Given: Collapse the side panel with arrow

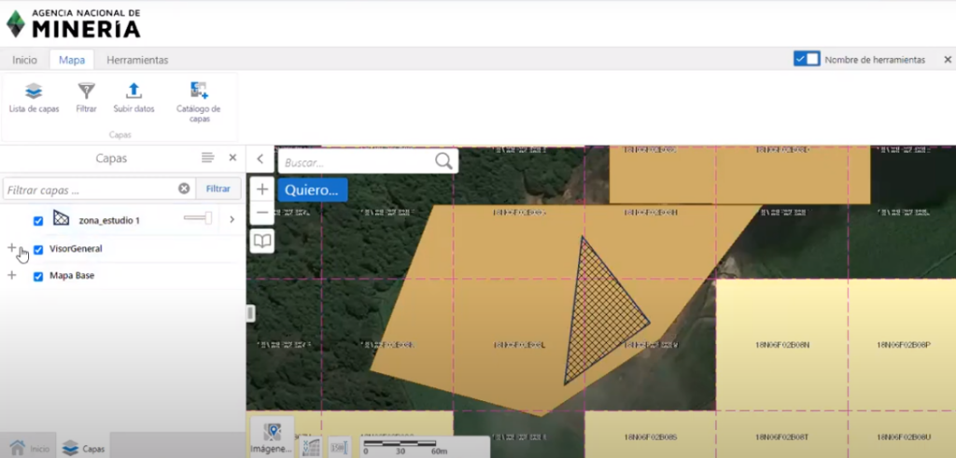Looking at the screenshot, I should 260,159.
